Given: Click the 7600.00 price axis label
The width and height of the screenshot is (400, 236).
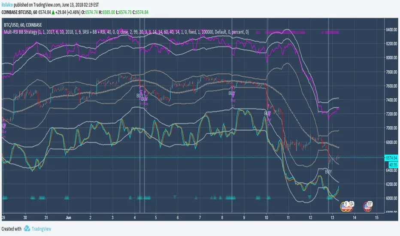Looking at the screenshot, I should (391, 86).
